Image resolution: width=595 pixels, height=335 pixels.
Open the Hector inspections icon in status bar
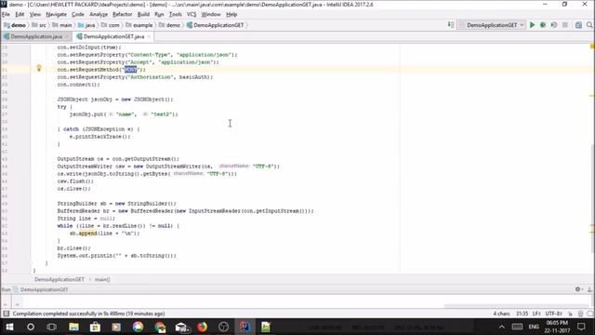click(580, 314)
